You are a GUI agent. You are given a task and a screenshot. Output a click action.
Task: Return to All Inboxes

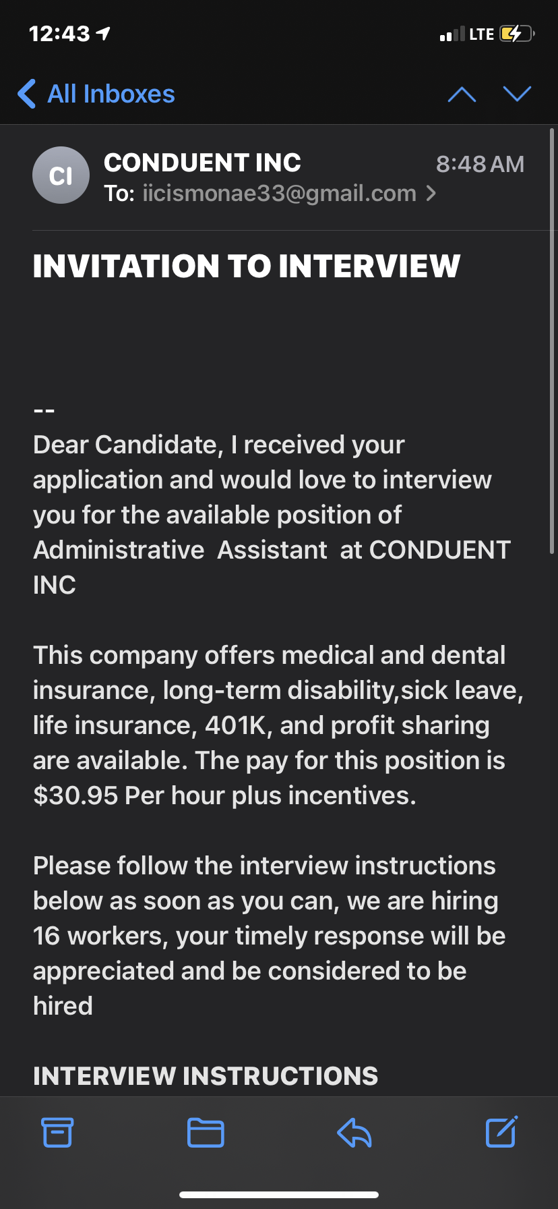point(111,94)
